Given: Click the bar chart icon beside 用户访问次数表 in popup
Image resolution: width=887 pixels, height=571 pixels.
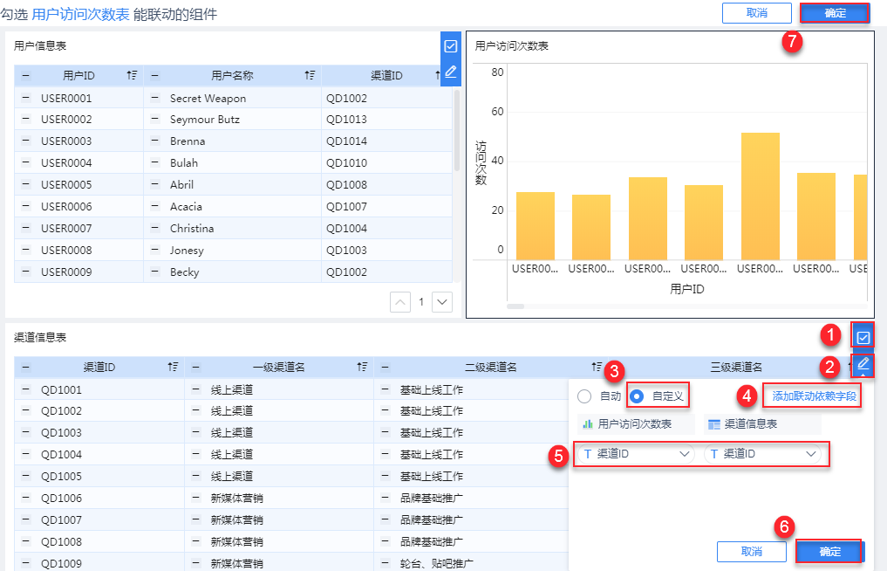Looking at the screenshot, I should point(588,424).
